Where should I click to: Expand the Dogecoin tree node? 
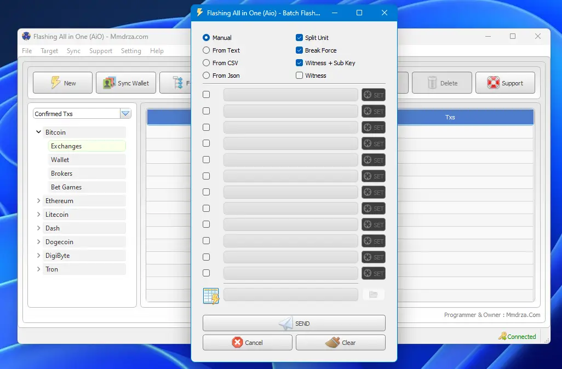point(39,241)
